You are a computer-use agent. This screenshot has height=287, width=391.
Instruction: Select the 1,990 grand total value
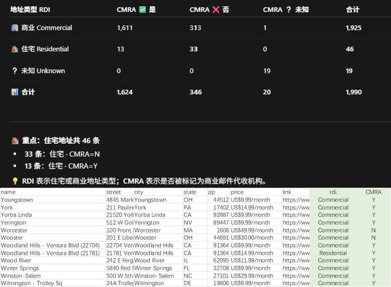354,92
